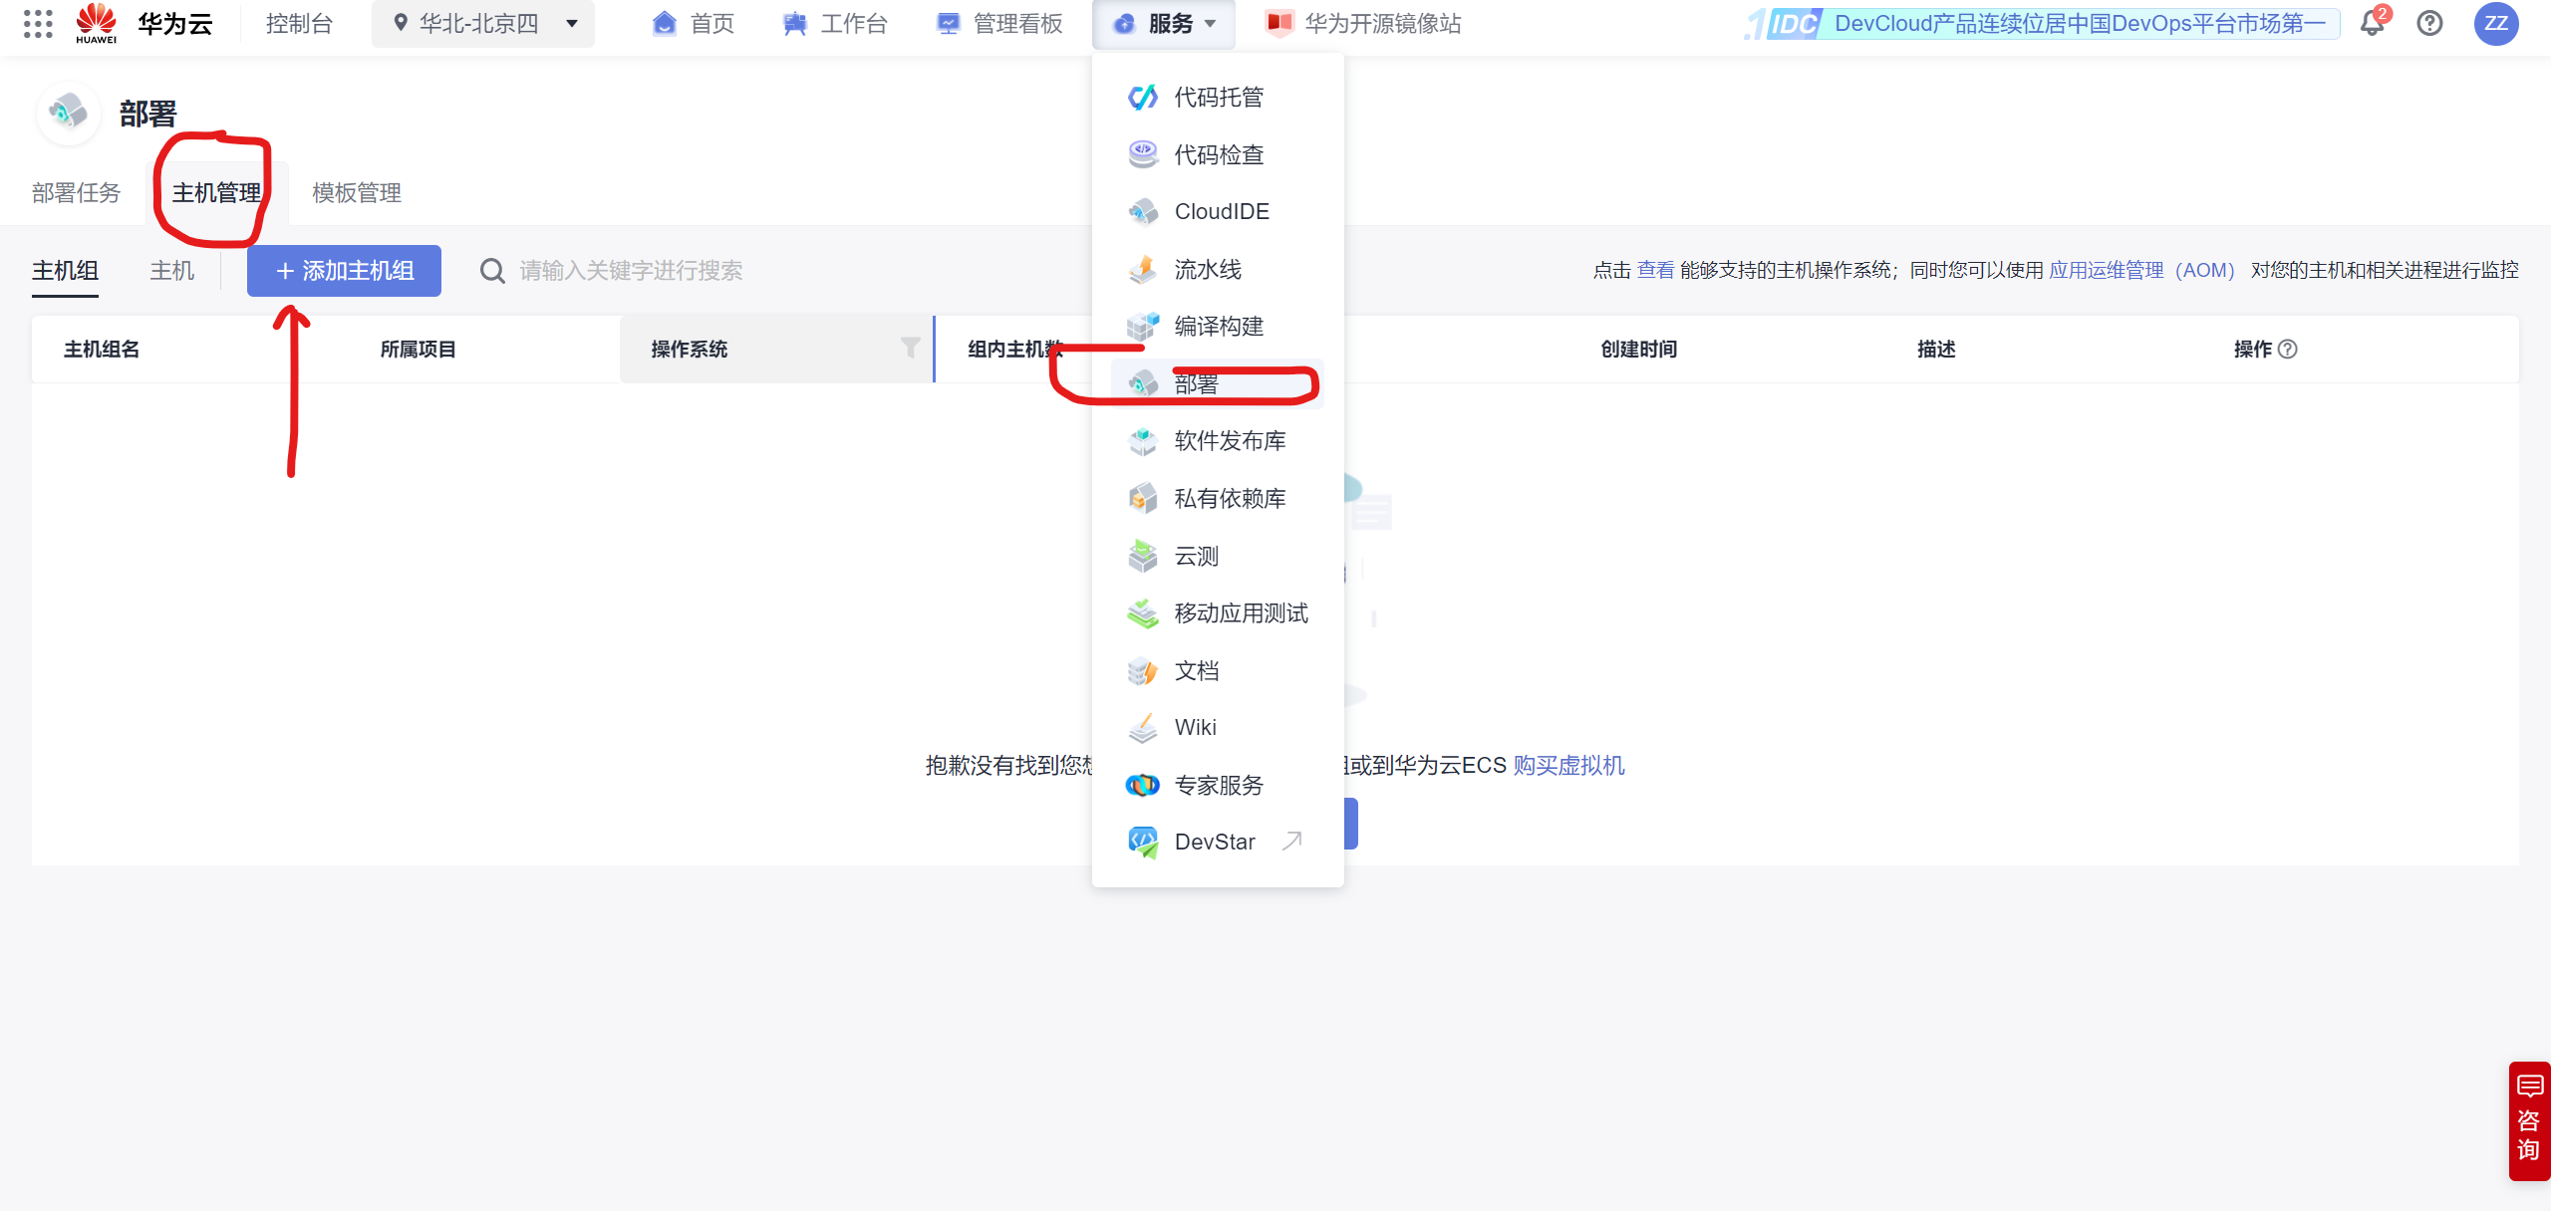
Task: Select 代码托管 from services menu
Action: coord(1218,97)
